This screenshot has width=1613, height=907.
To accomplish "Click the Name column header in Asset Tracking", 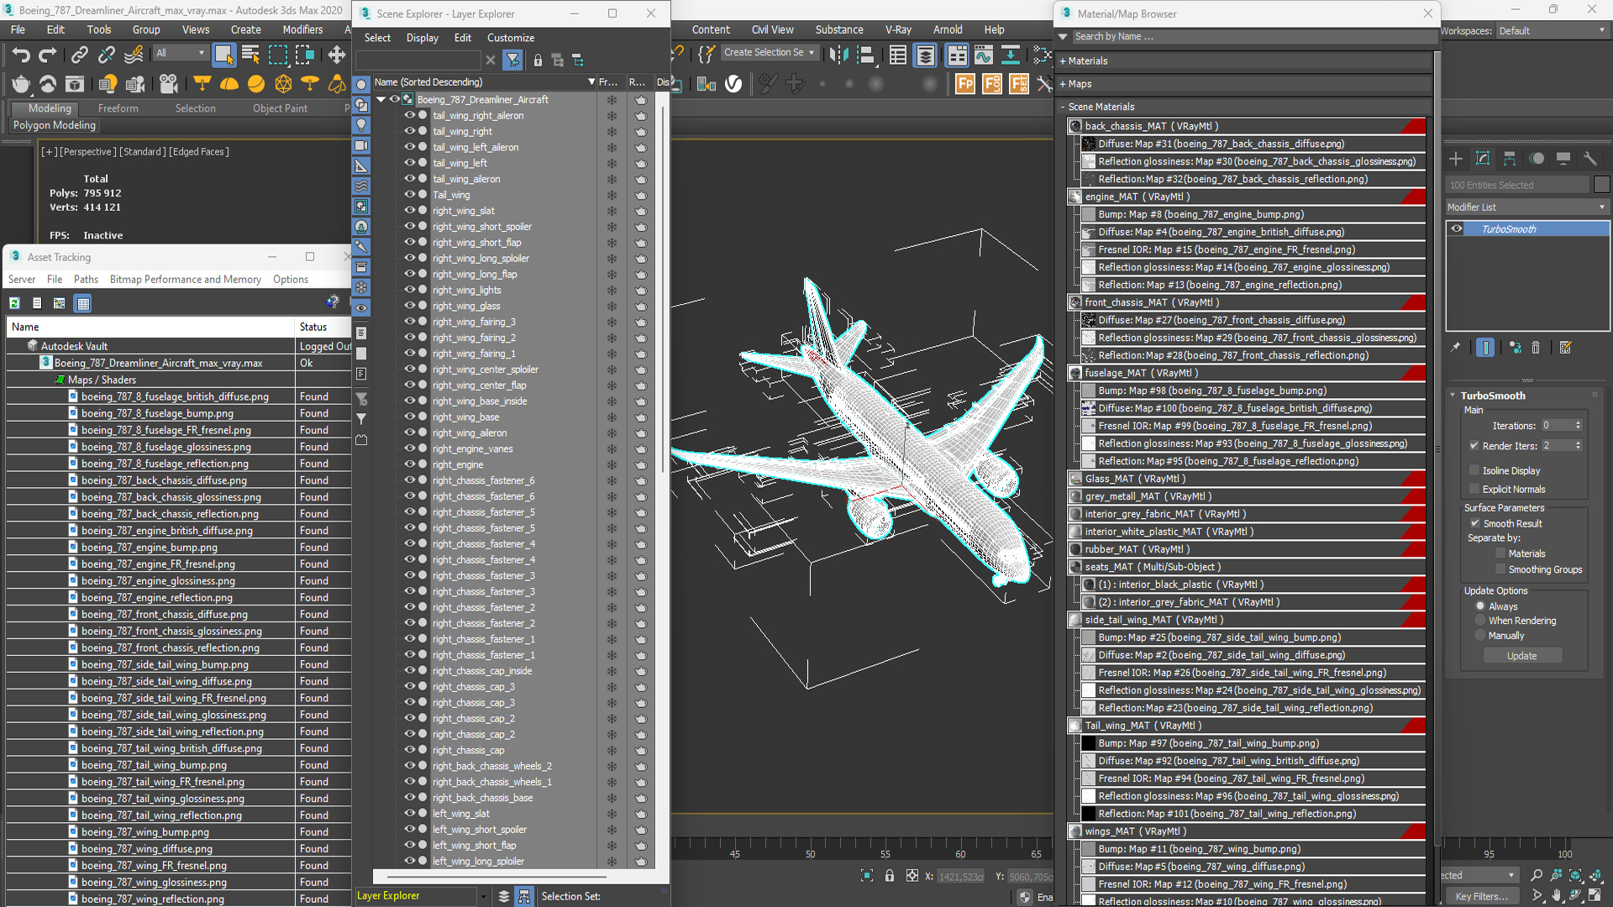I will point(151,327).
